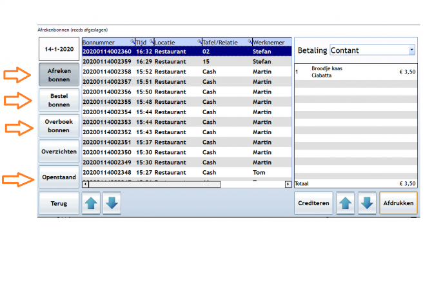This screenshot has width=443, height=287.
Task: Open the Bonnummer column filter
Action: click(x=132, y=42)
